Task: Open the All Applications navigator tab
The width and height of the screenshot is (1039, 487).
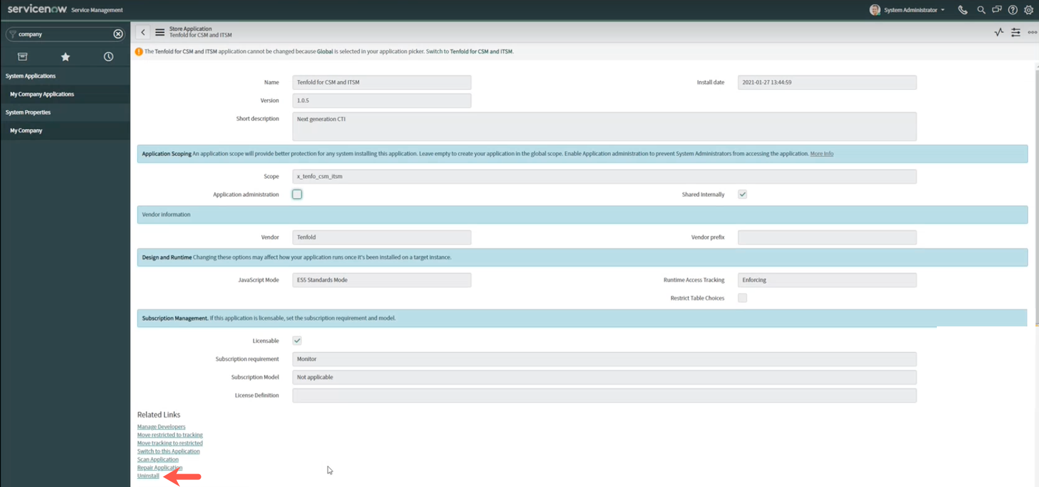Action: point(23,57)
